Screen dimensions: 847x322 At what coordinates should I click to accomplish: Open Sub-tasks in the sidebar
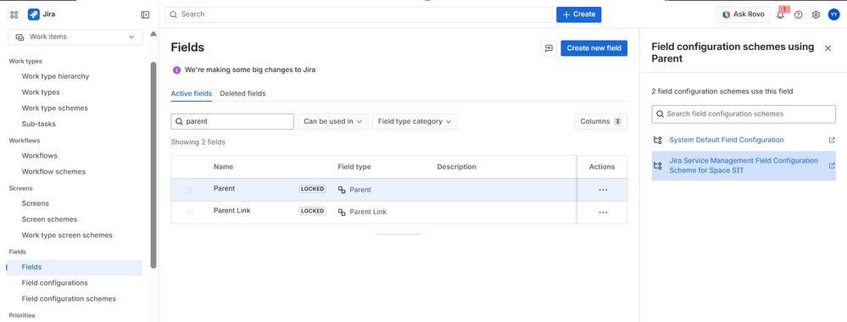38,124
